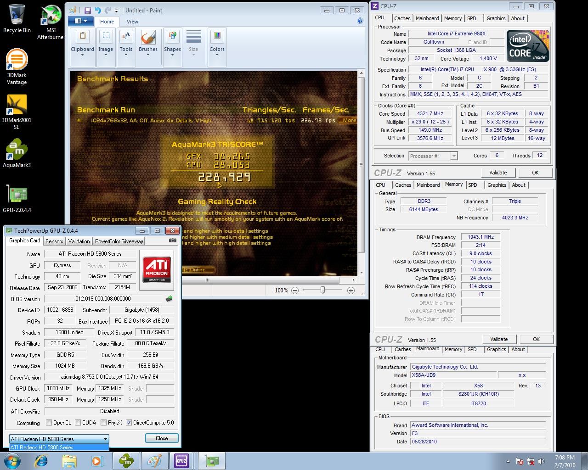
Task: Zoom out with the minus button in Paint
Action: 295,290
